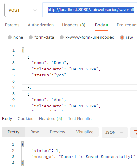
Task: Click the releaseDate line on row 4
Action: [66, 69]
